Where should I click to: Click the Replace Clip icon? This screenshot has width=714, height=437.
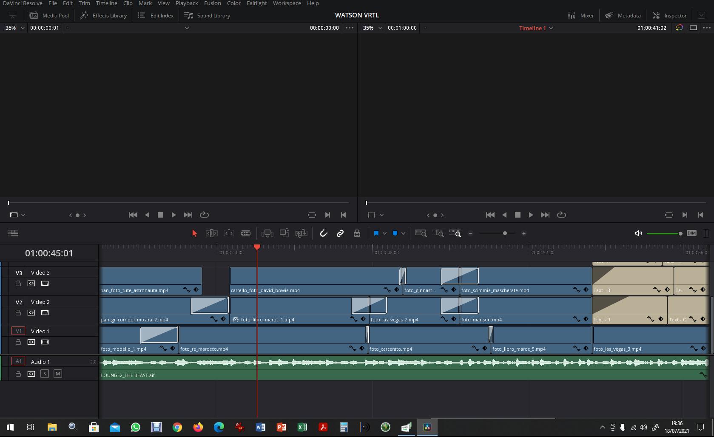(301, 233)
